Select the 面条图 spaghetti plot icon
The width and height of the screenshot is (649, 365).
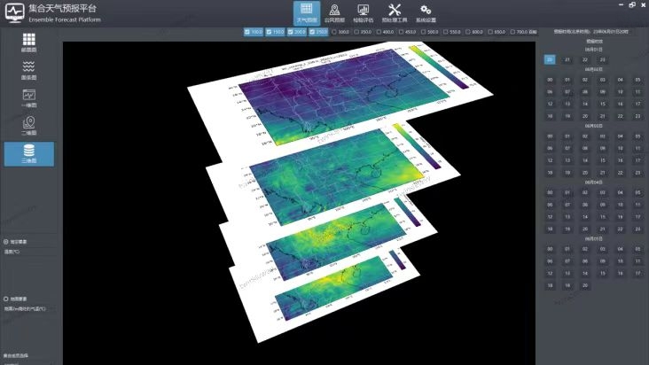pos(28,69)
